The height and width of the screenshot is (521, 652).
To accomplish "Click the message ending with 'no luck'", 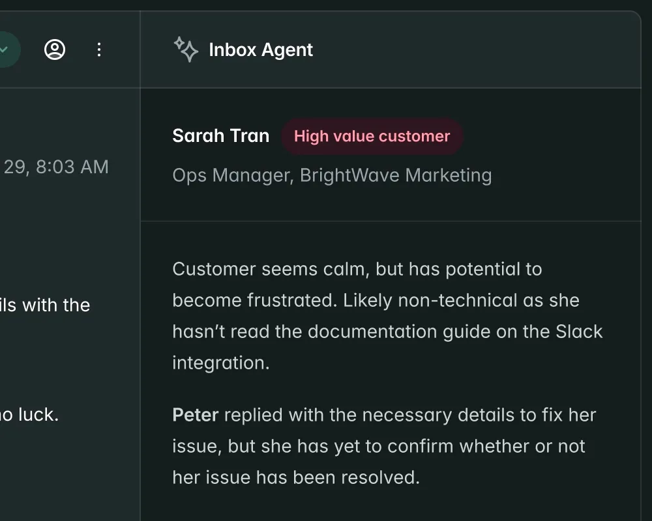I will pyautogui.click(x=30, y=414).
